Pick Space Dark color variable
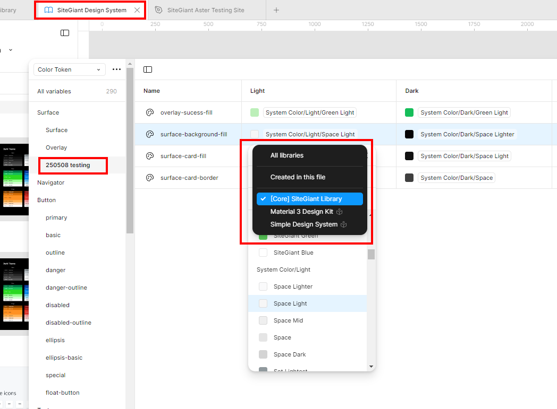Screen dimensions: 557x409 click(x=307, y=354)
